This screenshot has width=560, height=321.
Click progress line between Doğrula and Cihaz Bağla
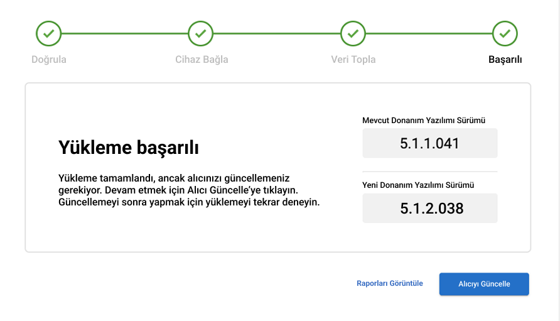pos(125,33)
